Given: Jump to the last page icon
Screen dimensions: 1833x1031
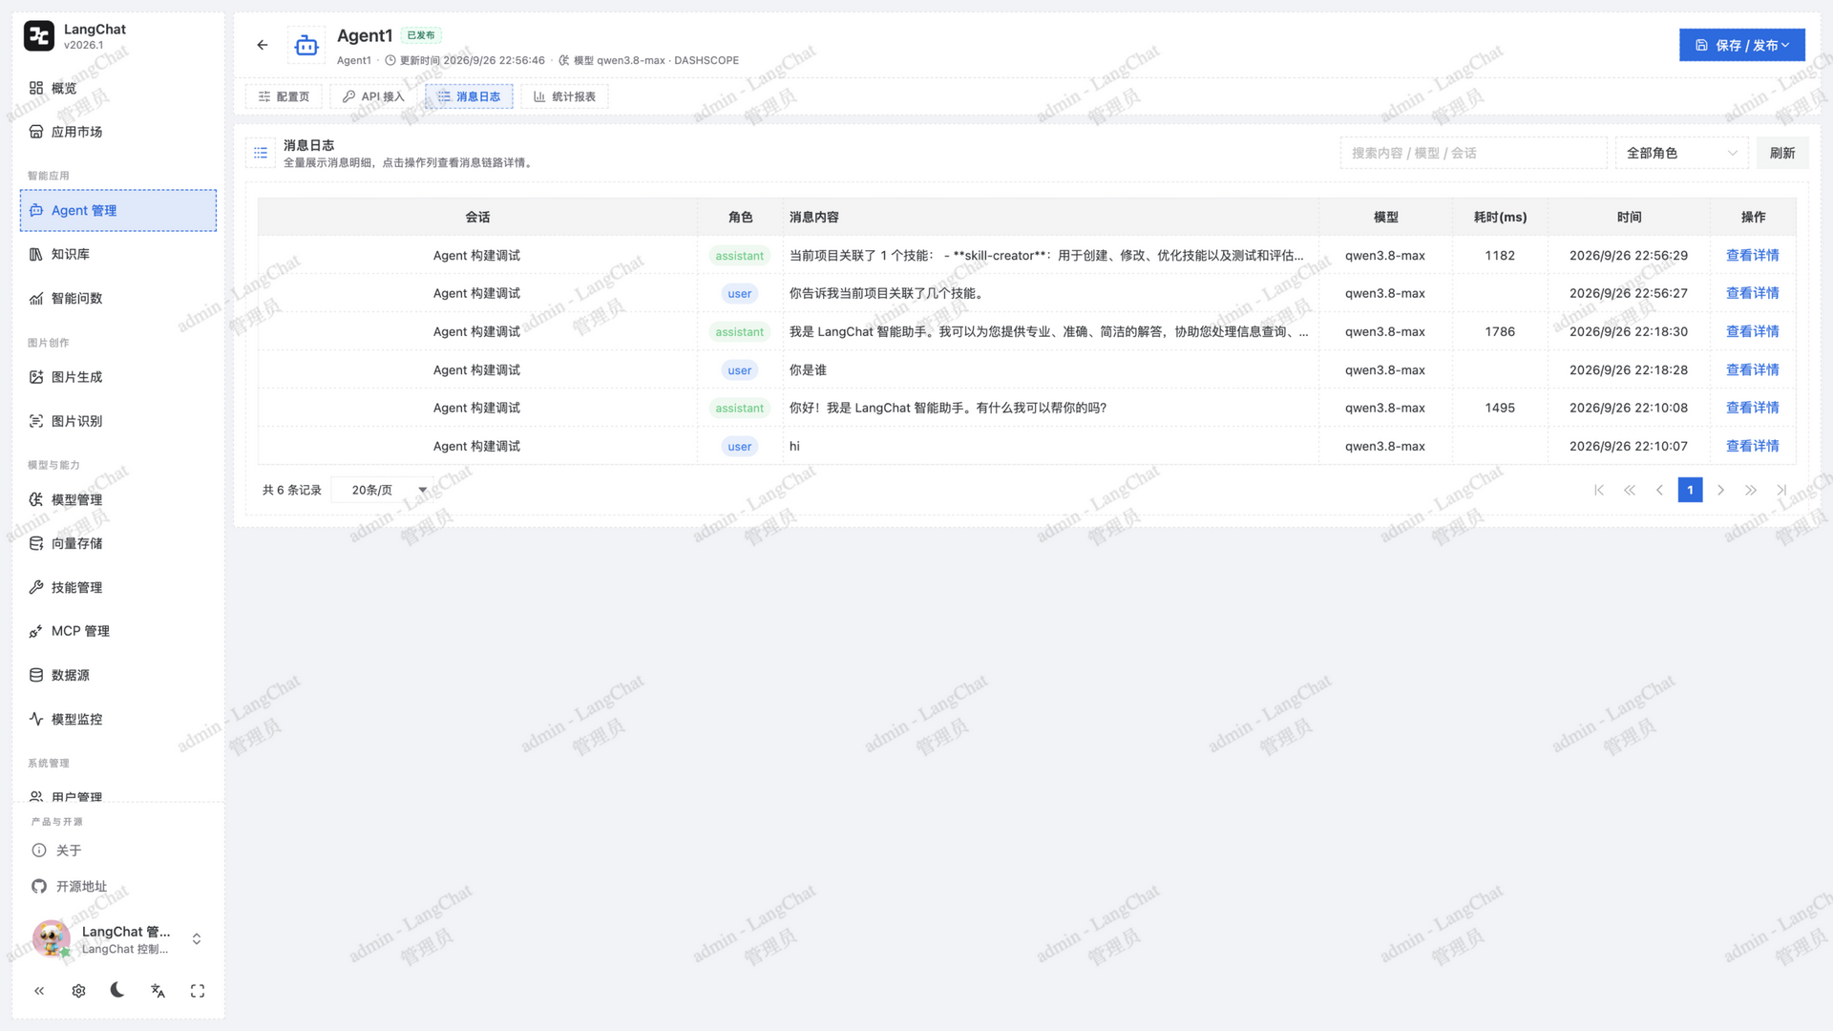Looking at the screenshot, I should pyautogui.click(x=1781, y=490).
